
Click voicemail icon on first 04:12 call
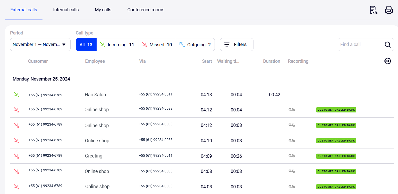pyautogui.click(x=292, y=110)
